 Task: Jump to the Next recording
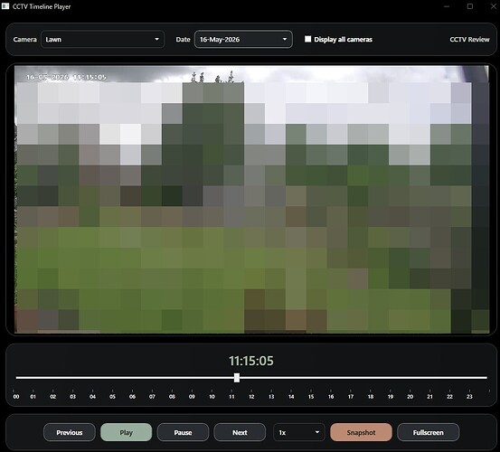240,432
